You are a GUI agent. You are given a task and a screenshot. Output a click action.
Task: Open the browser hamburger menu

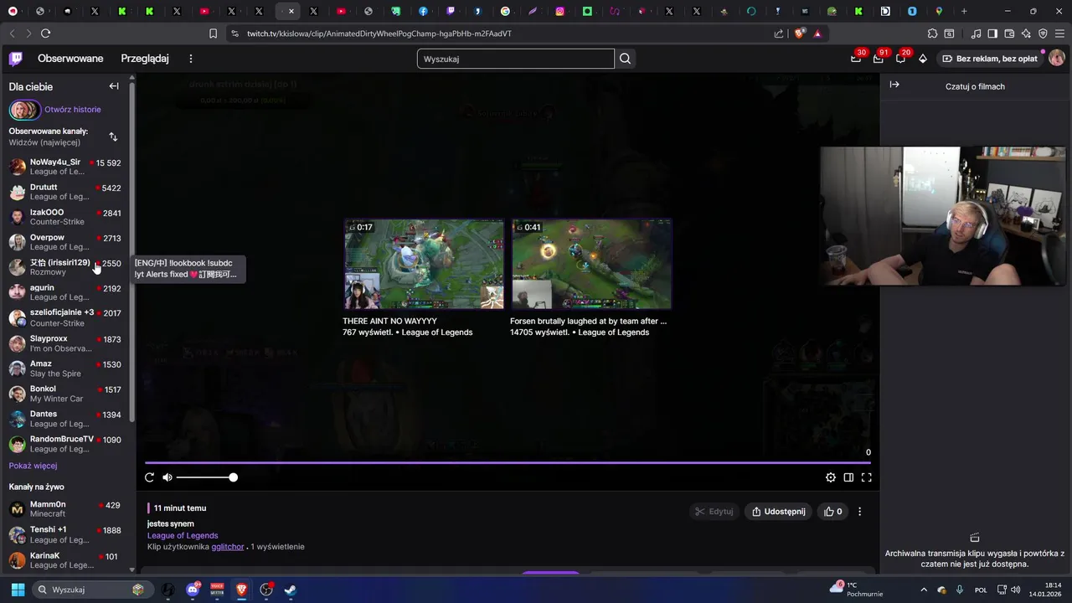[x=1059, y=33]
